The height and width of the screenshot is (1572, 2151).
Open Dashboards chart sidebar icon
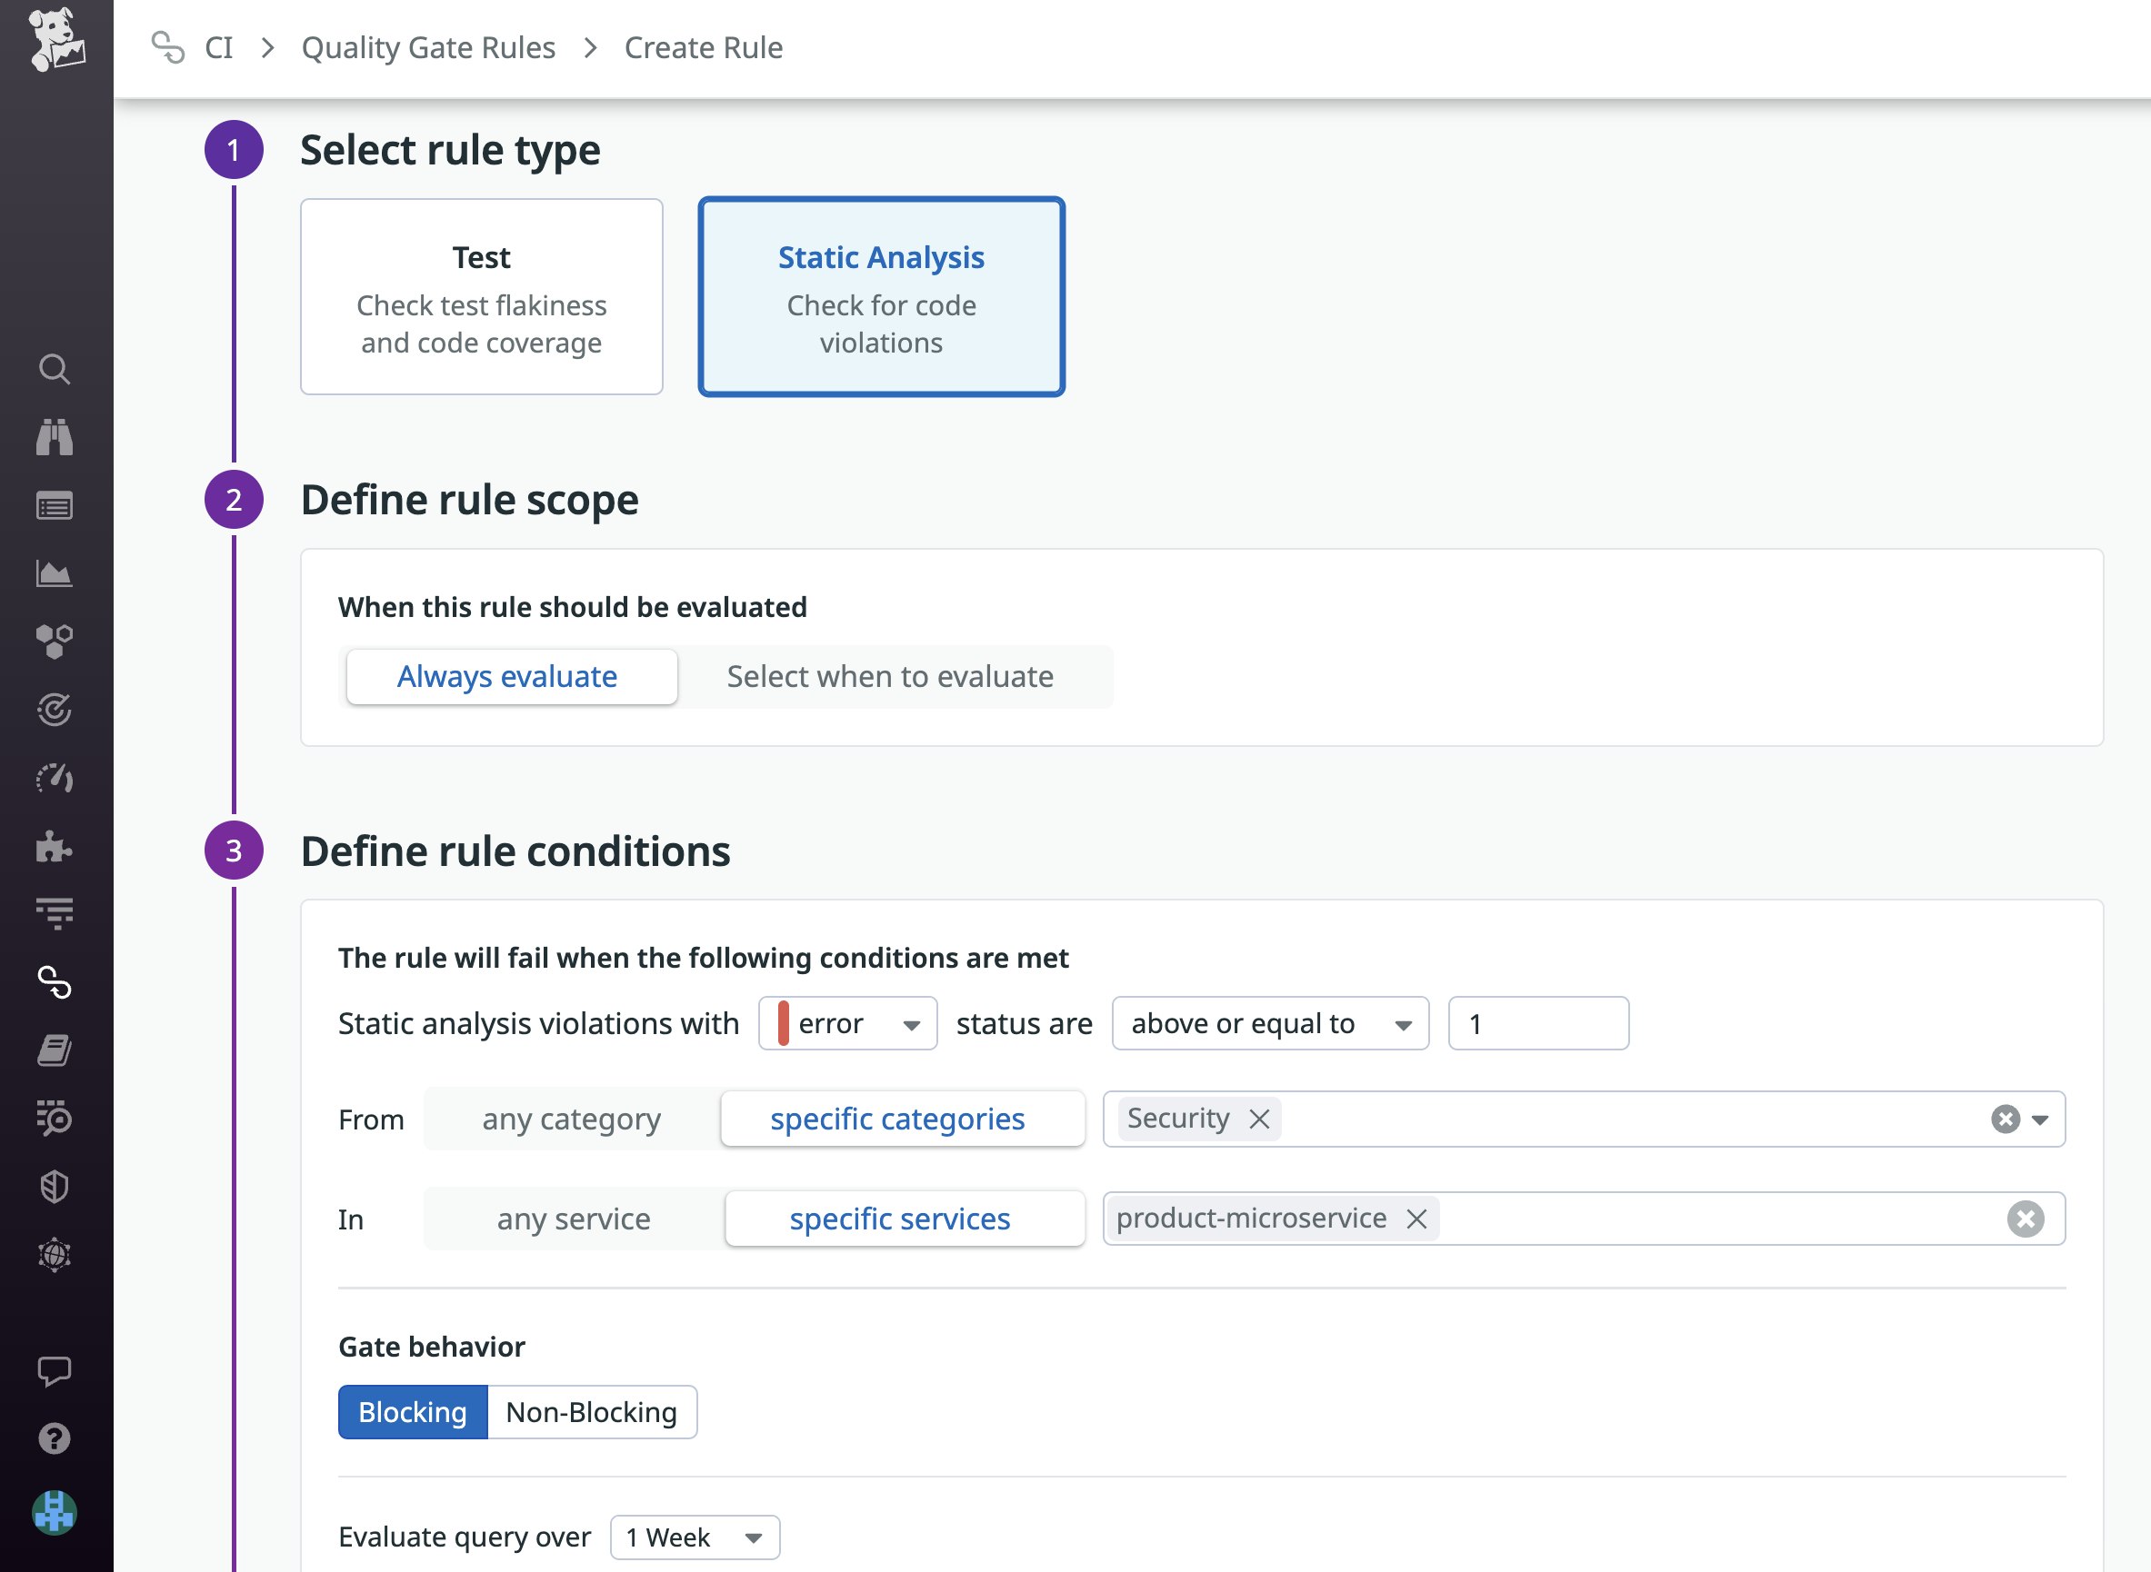pos(55,572)
